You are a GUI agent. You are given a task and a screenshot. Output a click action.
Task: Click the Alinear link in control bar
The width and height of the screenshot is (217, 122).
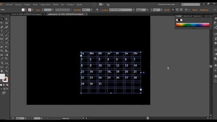(195, 10)
